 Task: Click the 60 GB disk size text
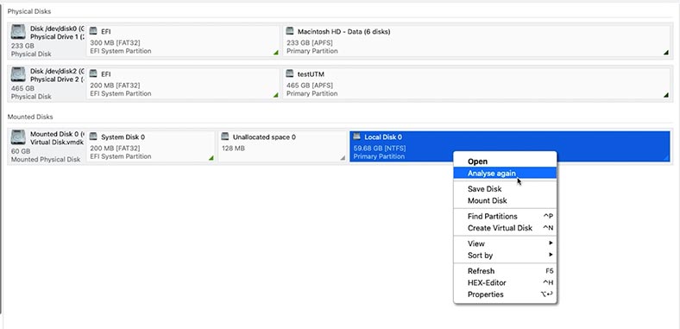tap(21, 151)
